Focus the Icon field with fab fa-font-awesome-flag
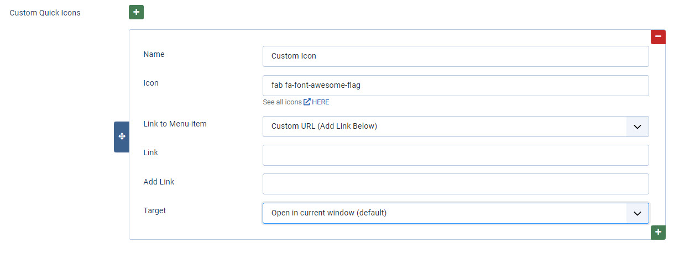674x253 pixels. 455,86
